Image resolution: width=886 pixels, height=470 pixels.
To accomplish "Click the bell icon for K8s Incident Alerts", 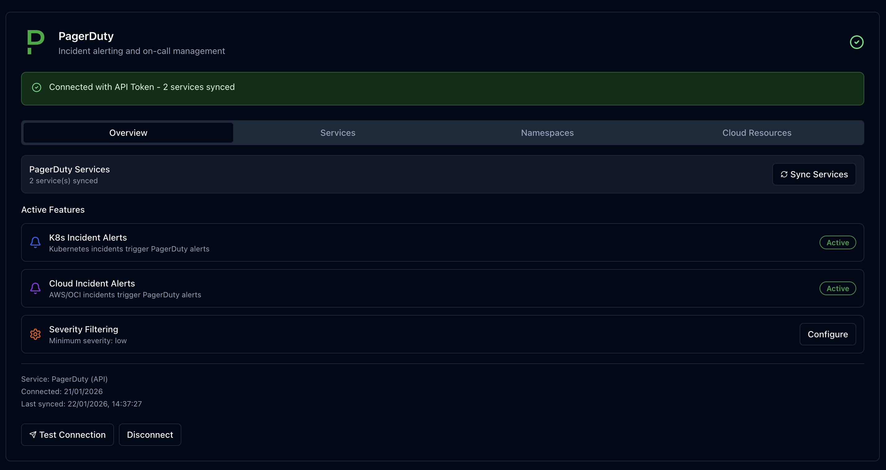I will [35, 242].
